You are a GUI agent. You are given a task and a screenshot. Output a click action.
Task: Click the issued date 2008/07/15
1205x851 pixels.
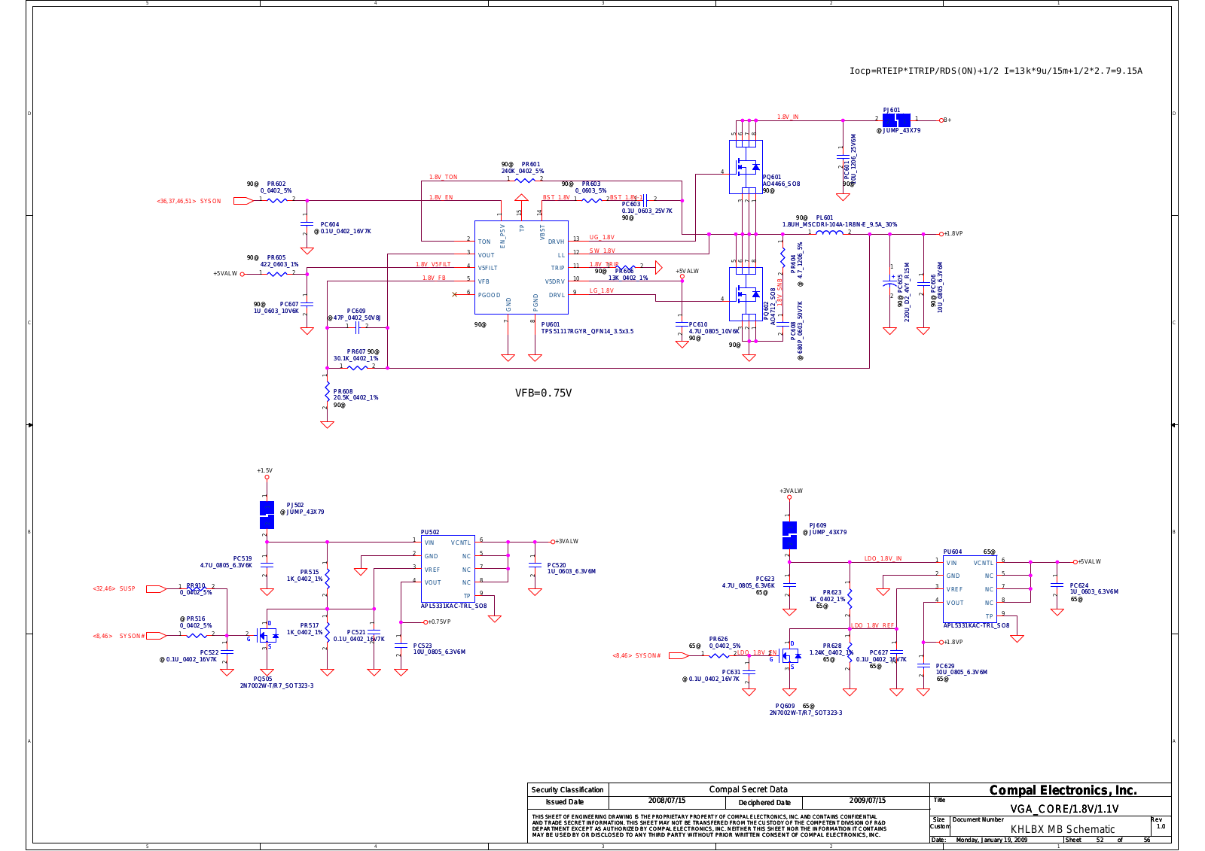pyautogui.click(x=667, y=801)
